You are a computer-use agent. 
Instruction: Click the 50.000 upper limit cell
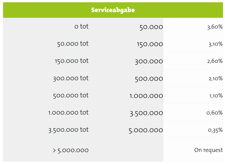tap(126, 26)
